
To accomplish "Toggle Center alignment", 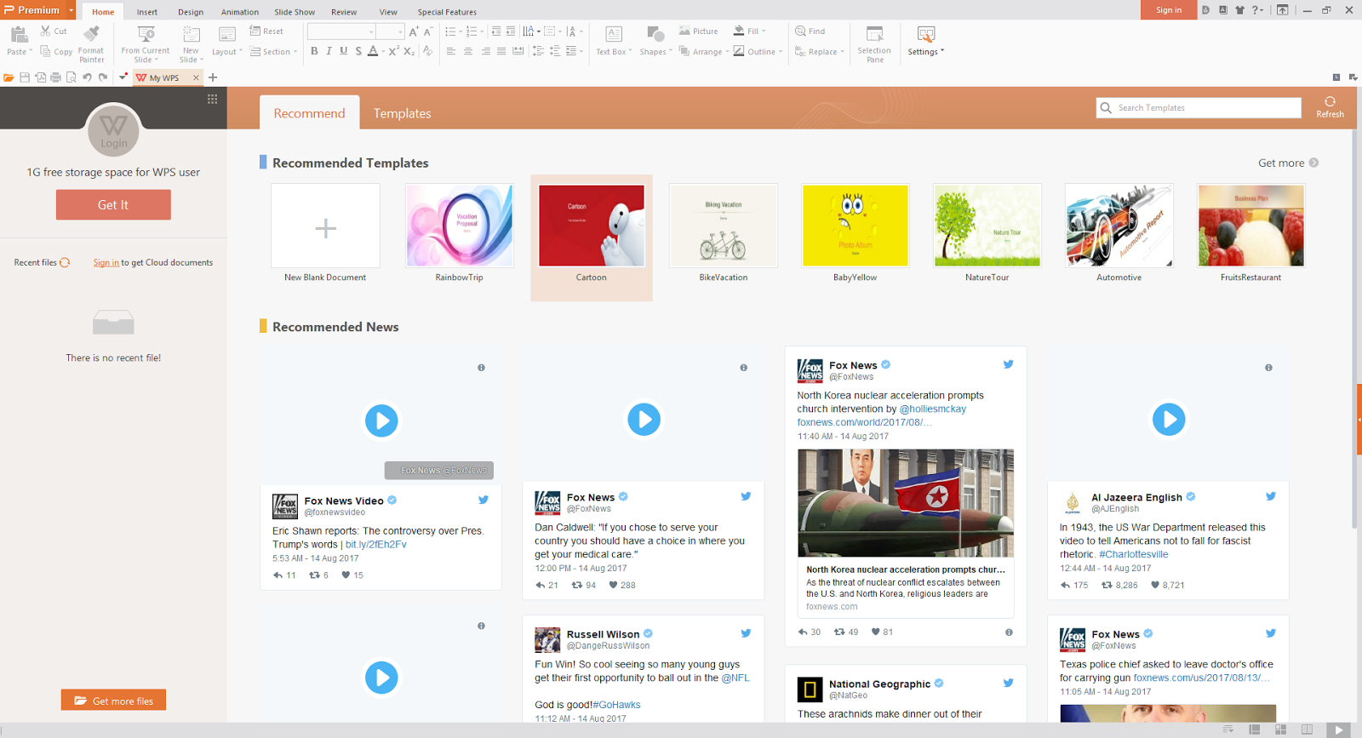I will pyautogui.click(x=468, y=51).
